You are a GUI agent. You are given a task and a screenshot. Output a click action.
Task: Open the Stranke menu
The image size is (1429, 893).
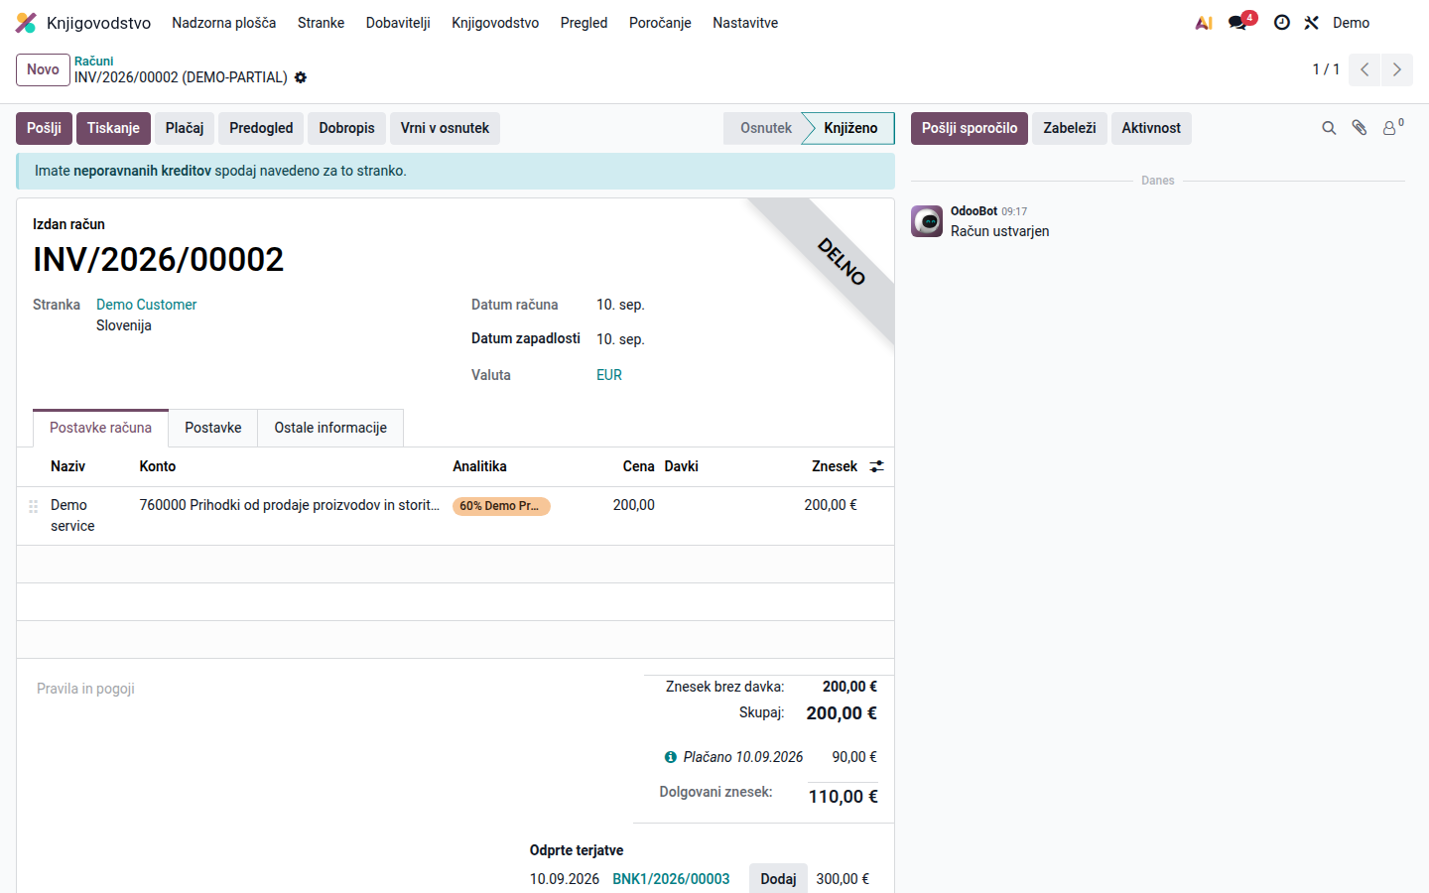coord(322,23)
